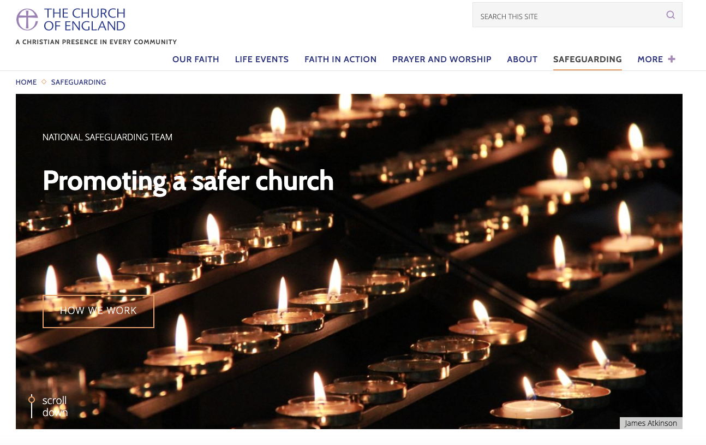Viewport: 706px width, 445px height.
Task: Open Prayer and Worship menu item
Action: click(x=441, y=60)
